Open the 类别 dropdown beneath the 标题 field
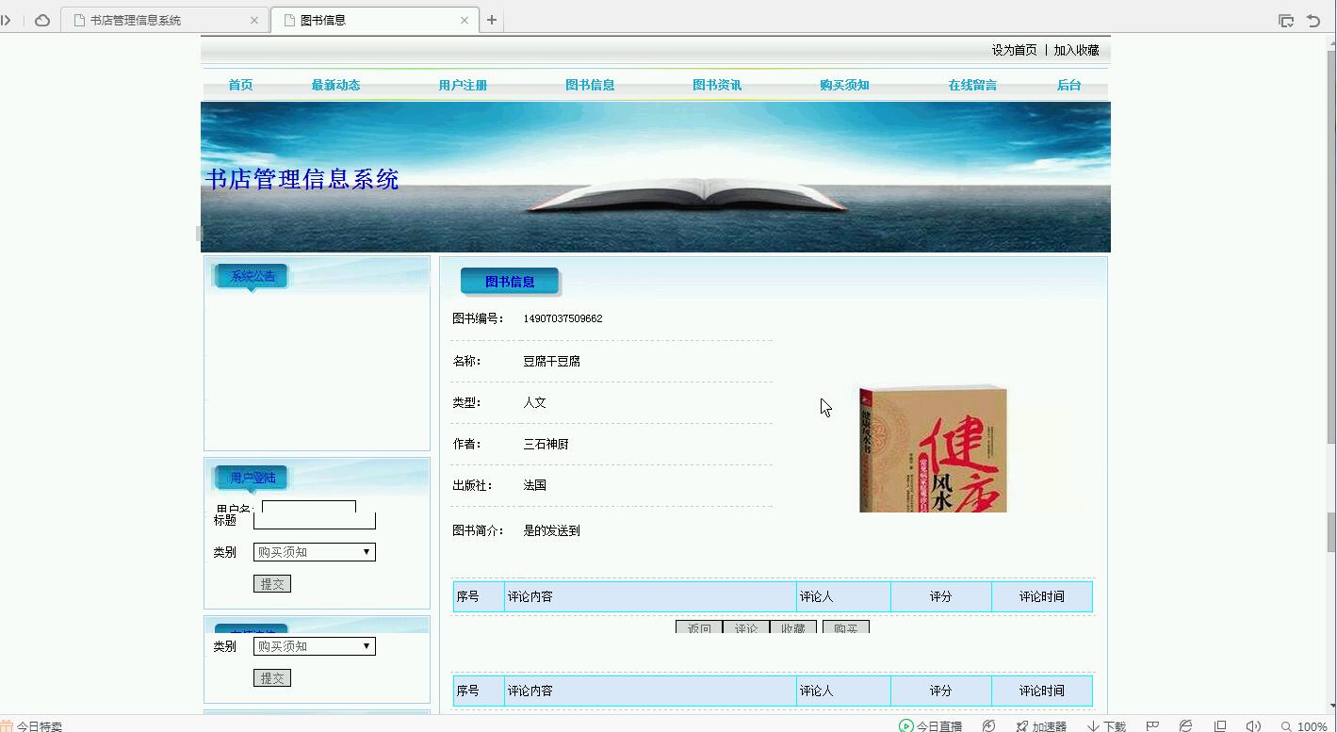1337x732 pixels. tap(315, 552)
